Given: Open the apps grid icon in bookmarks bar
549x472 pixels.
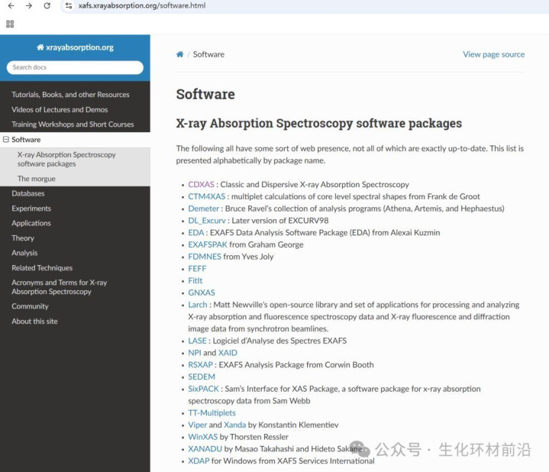Looking at the screenshot, I should pyautogui.click(x=10, y=24).
